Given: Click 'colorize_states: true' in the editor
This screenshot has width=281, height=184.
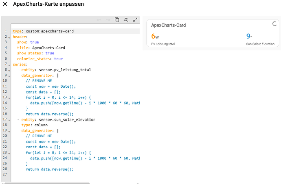Looking at the screenshot, I should 40,59.
